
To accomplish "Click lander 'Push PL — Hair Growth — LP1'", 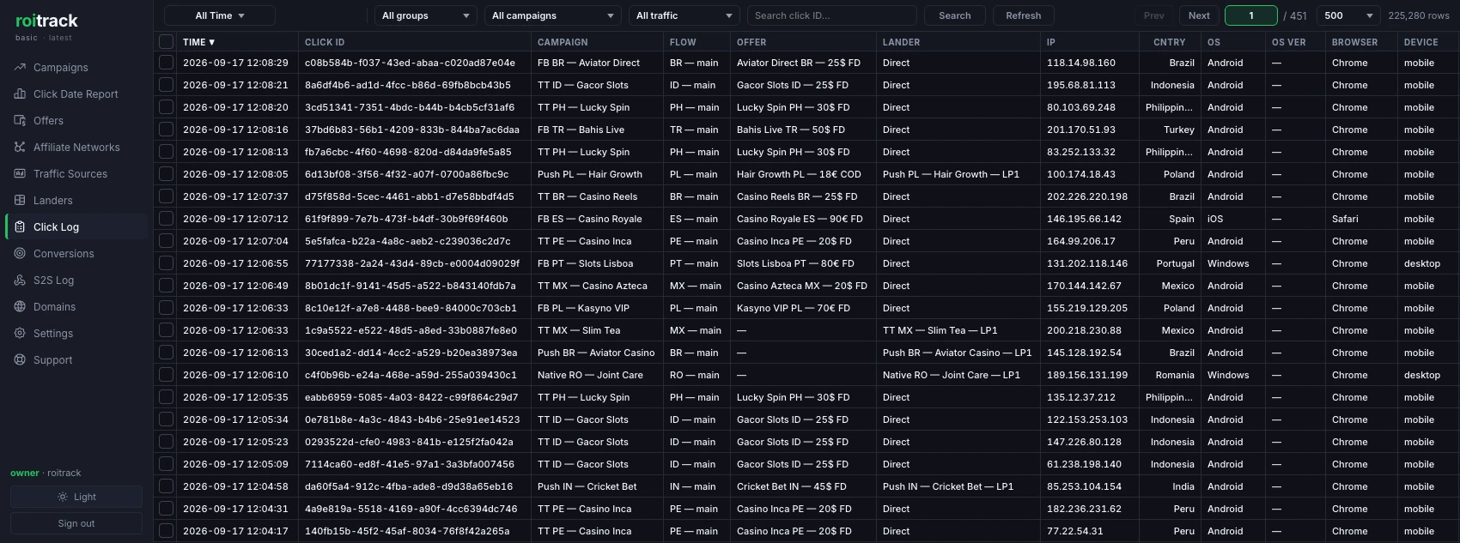I will pos(951,174).
